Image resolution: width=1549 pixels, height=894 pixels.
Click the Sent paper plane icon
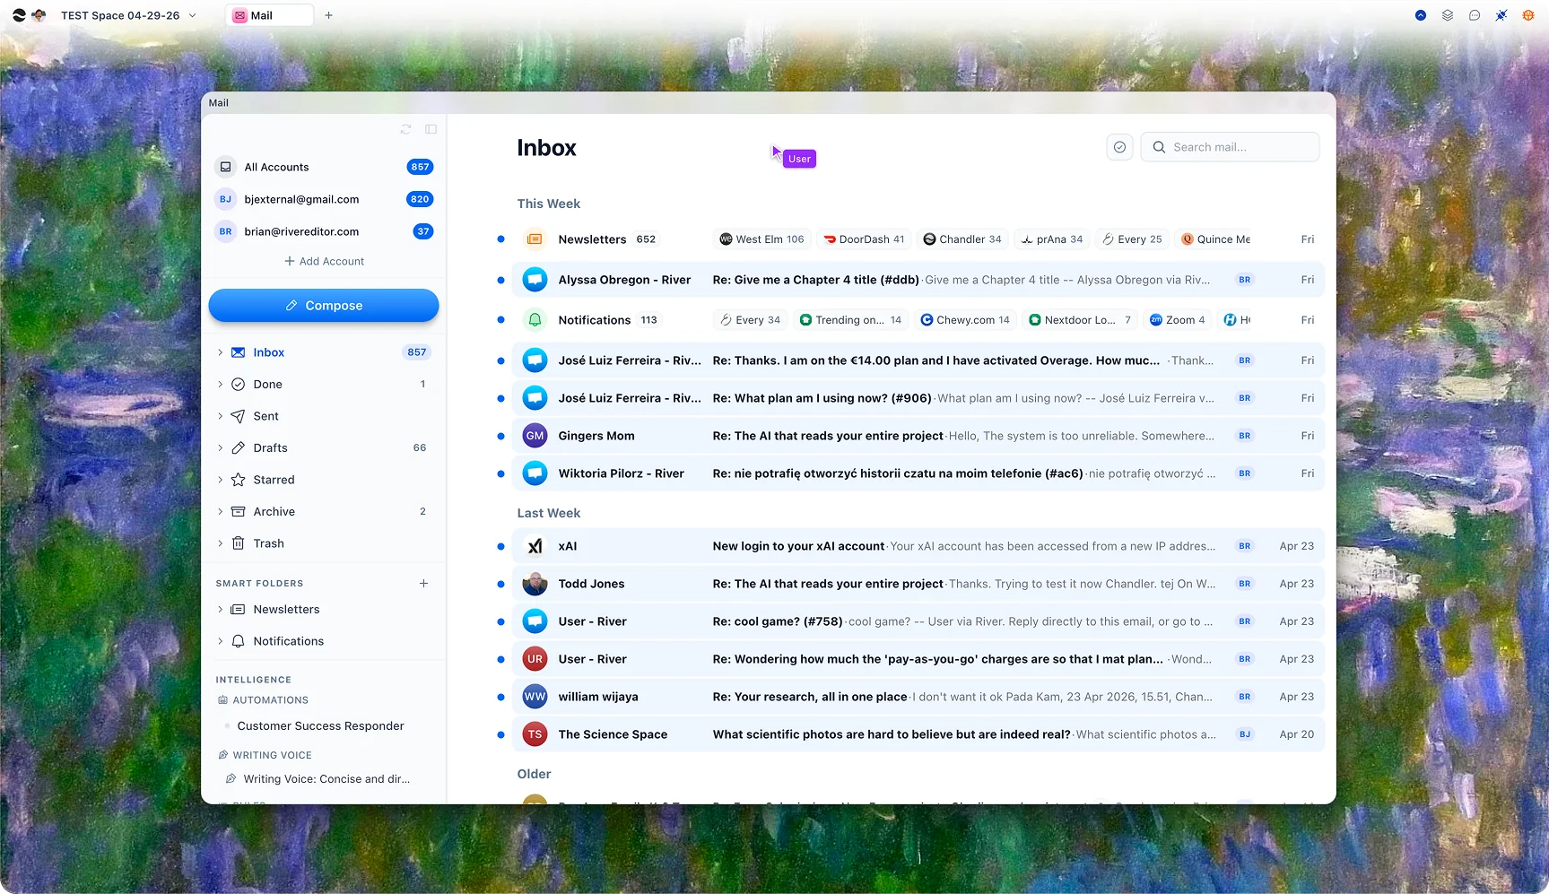[238, 416]
